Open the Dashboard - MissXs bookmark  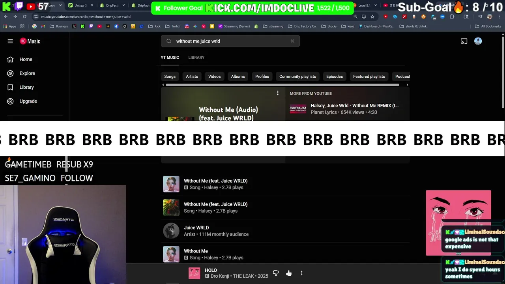[x=376, y=26]
